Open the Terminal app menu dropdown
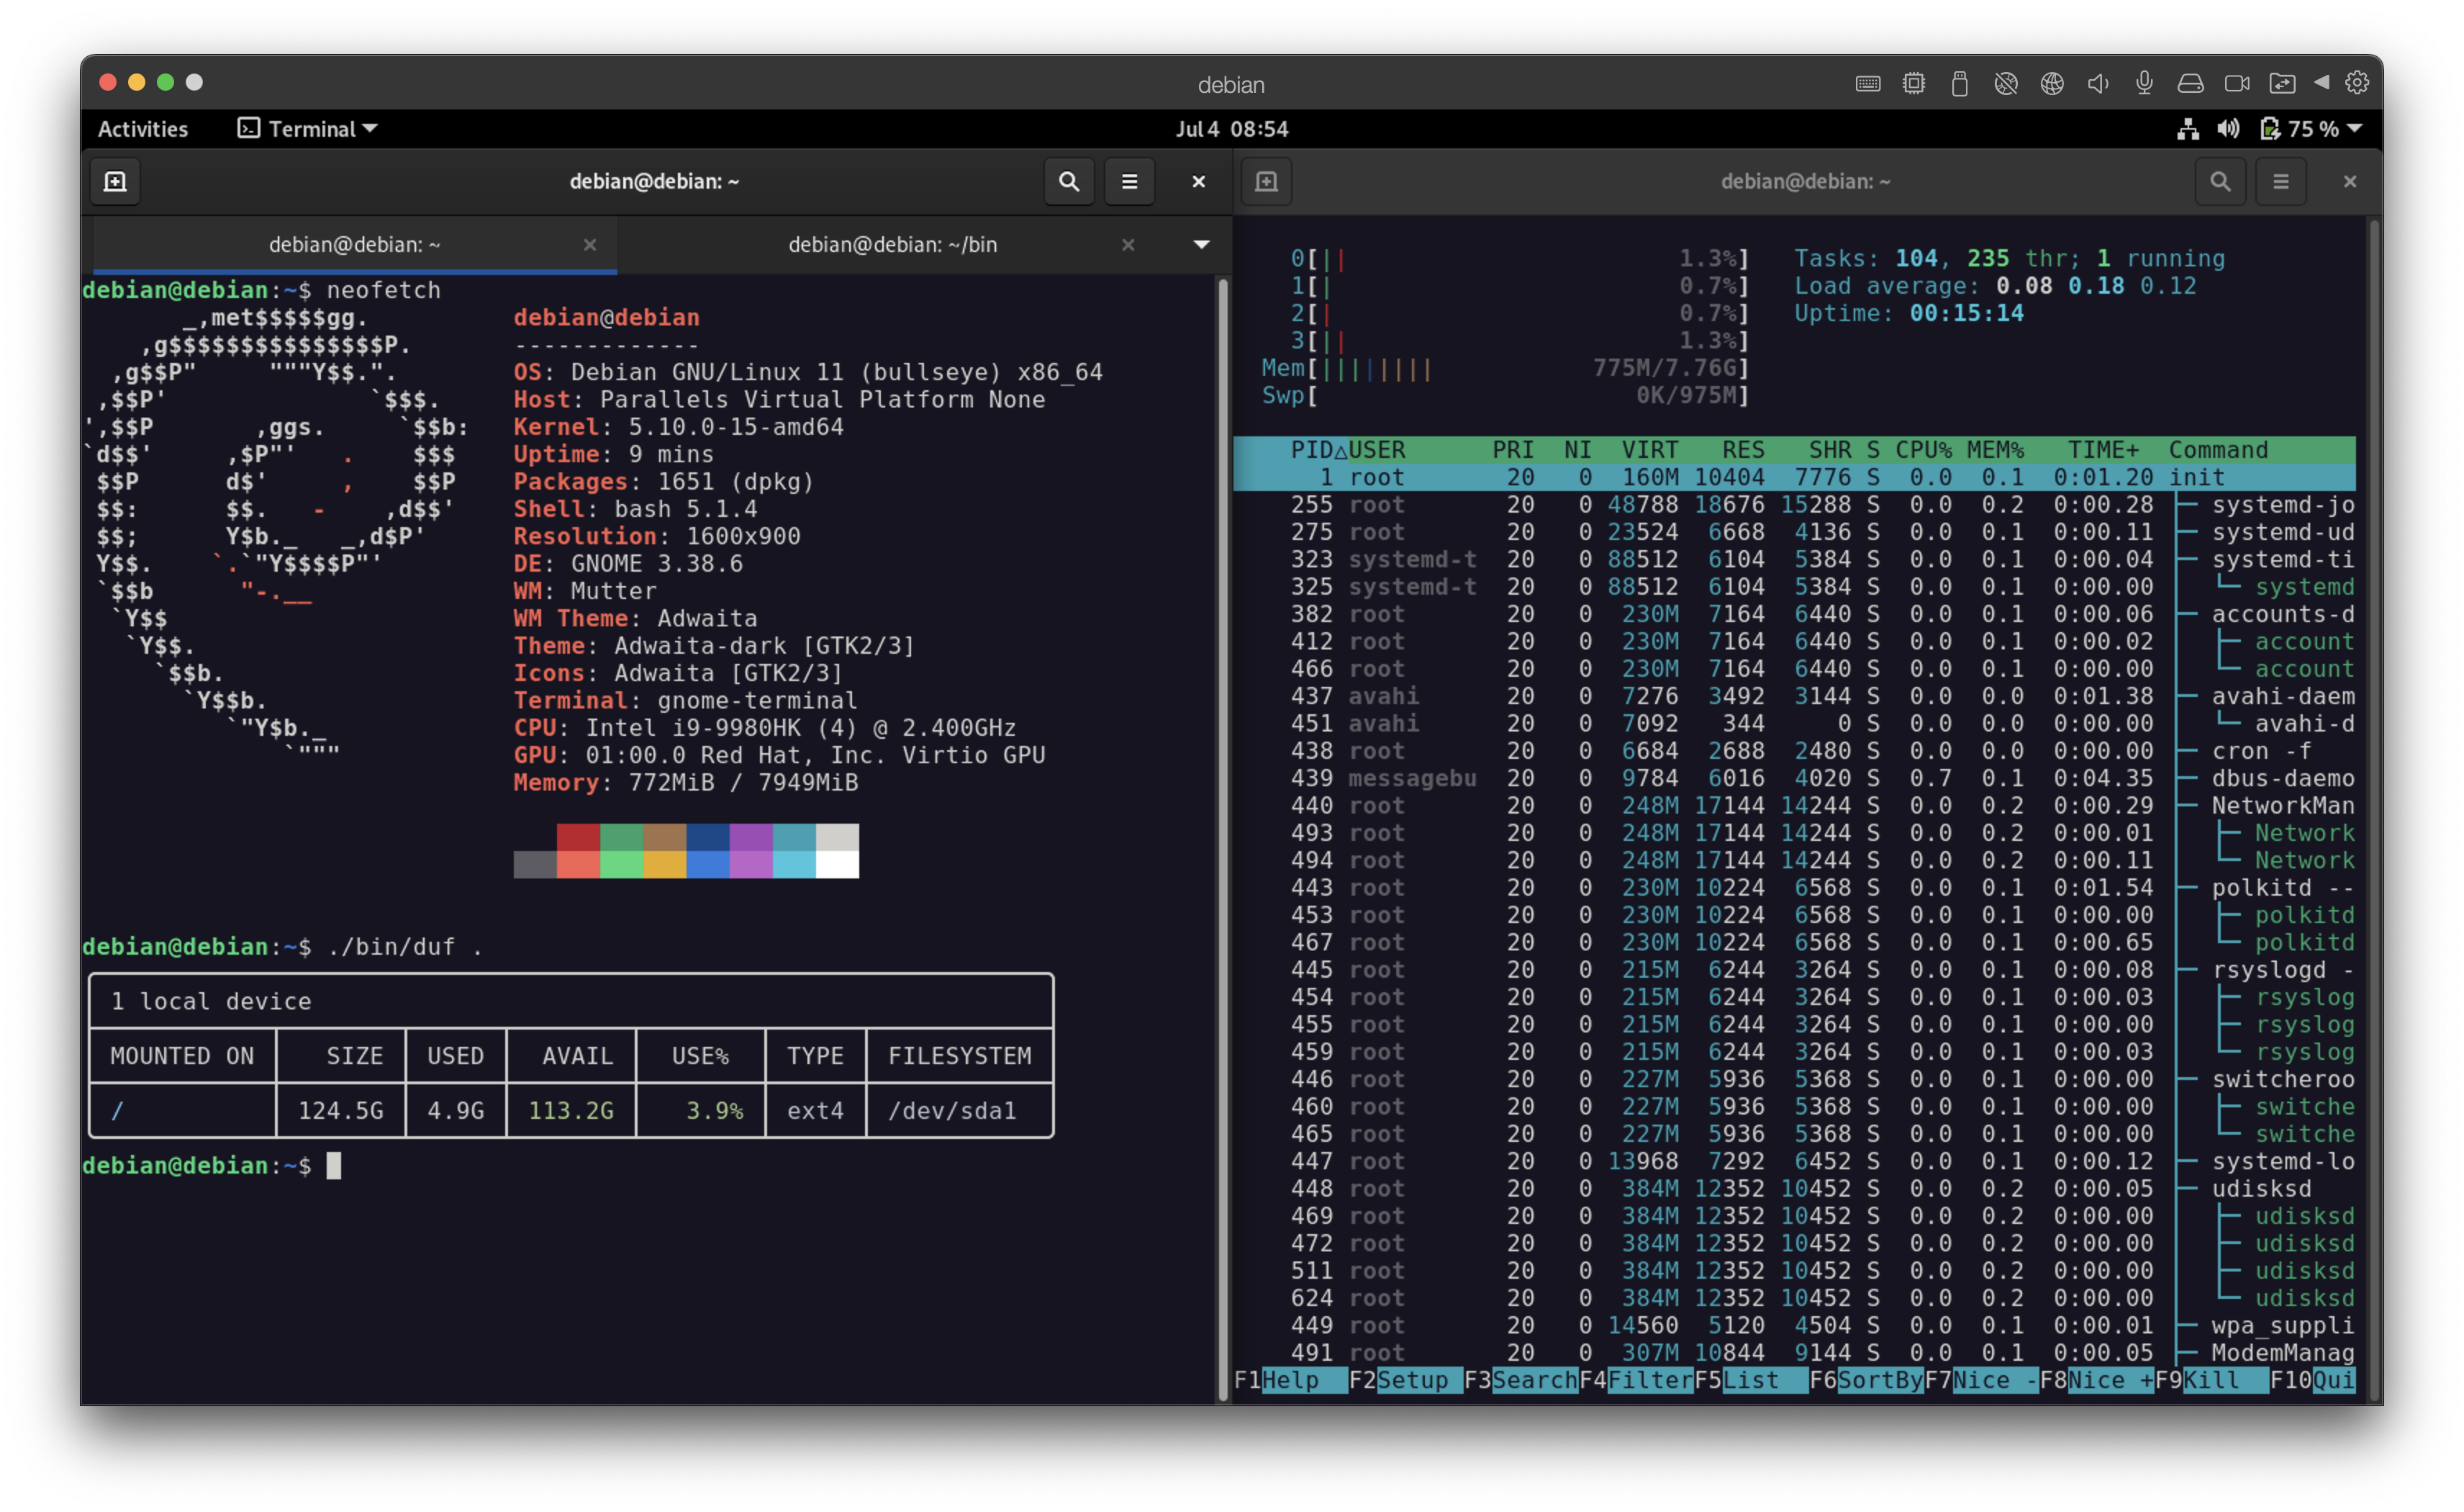Viewport: 2464px width, 1512px height. click(308, 129)
